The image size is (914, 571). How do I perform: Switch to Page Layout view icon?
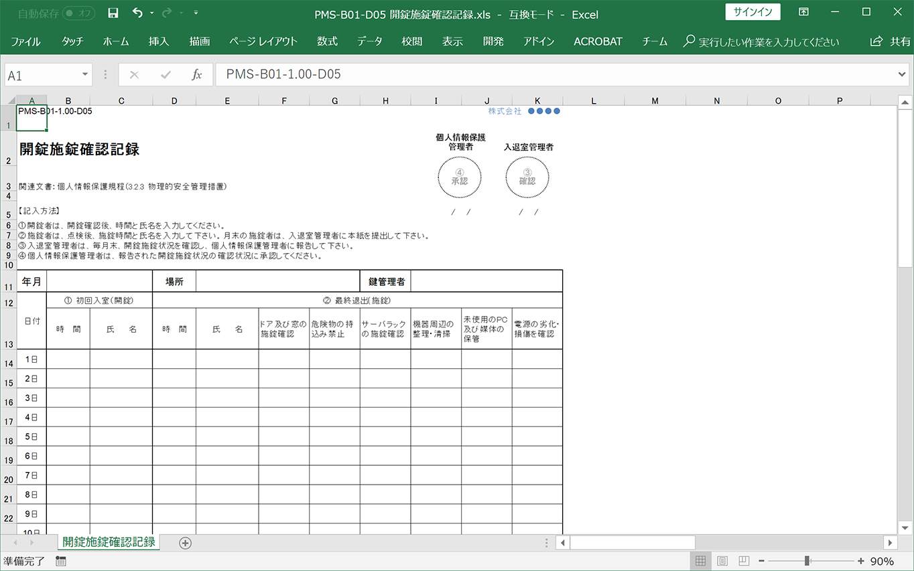click(x=722, y=561)
